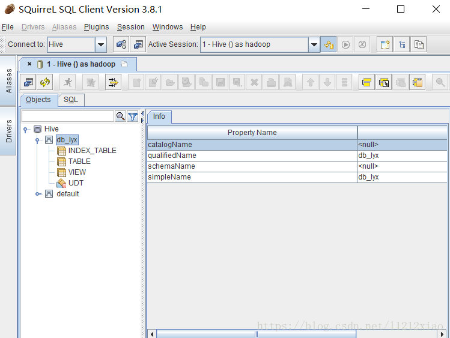Click the magnifier icon next to tree filter field
Screen dimensions: 450x338
(120, 116)
